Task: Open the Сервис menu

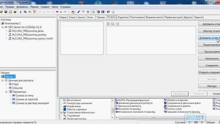Action: 45,7
